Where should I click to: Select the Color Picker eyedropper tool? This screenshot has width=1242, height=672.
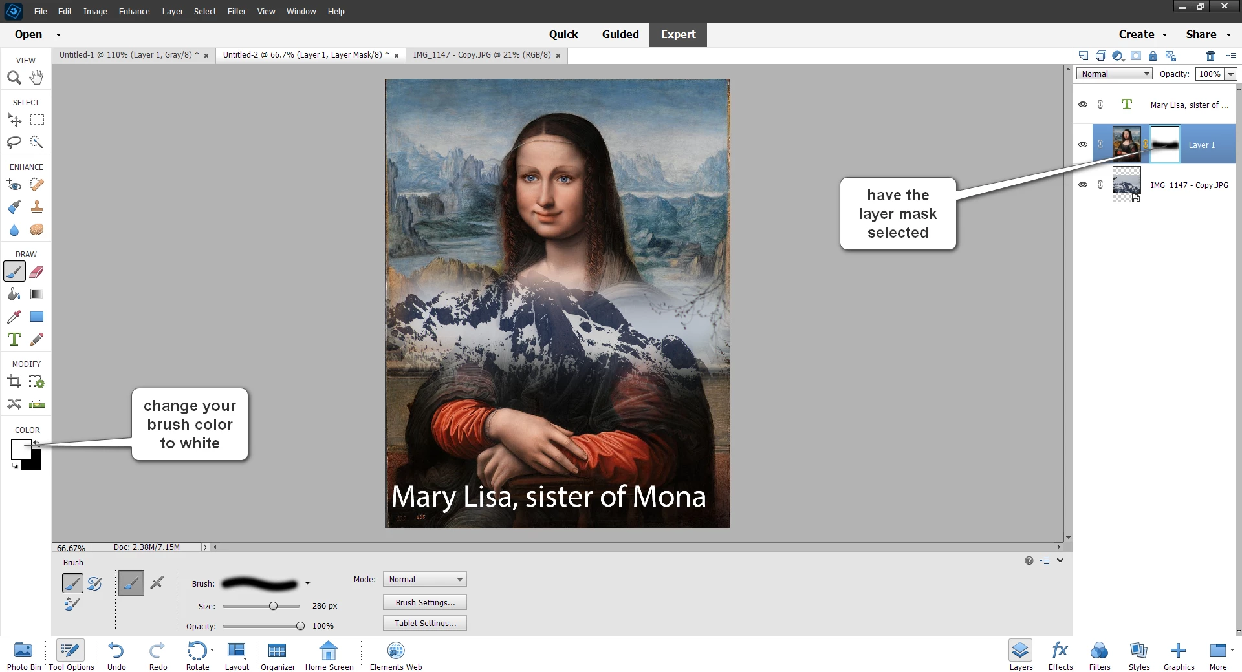14,317
